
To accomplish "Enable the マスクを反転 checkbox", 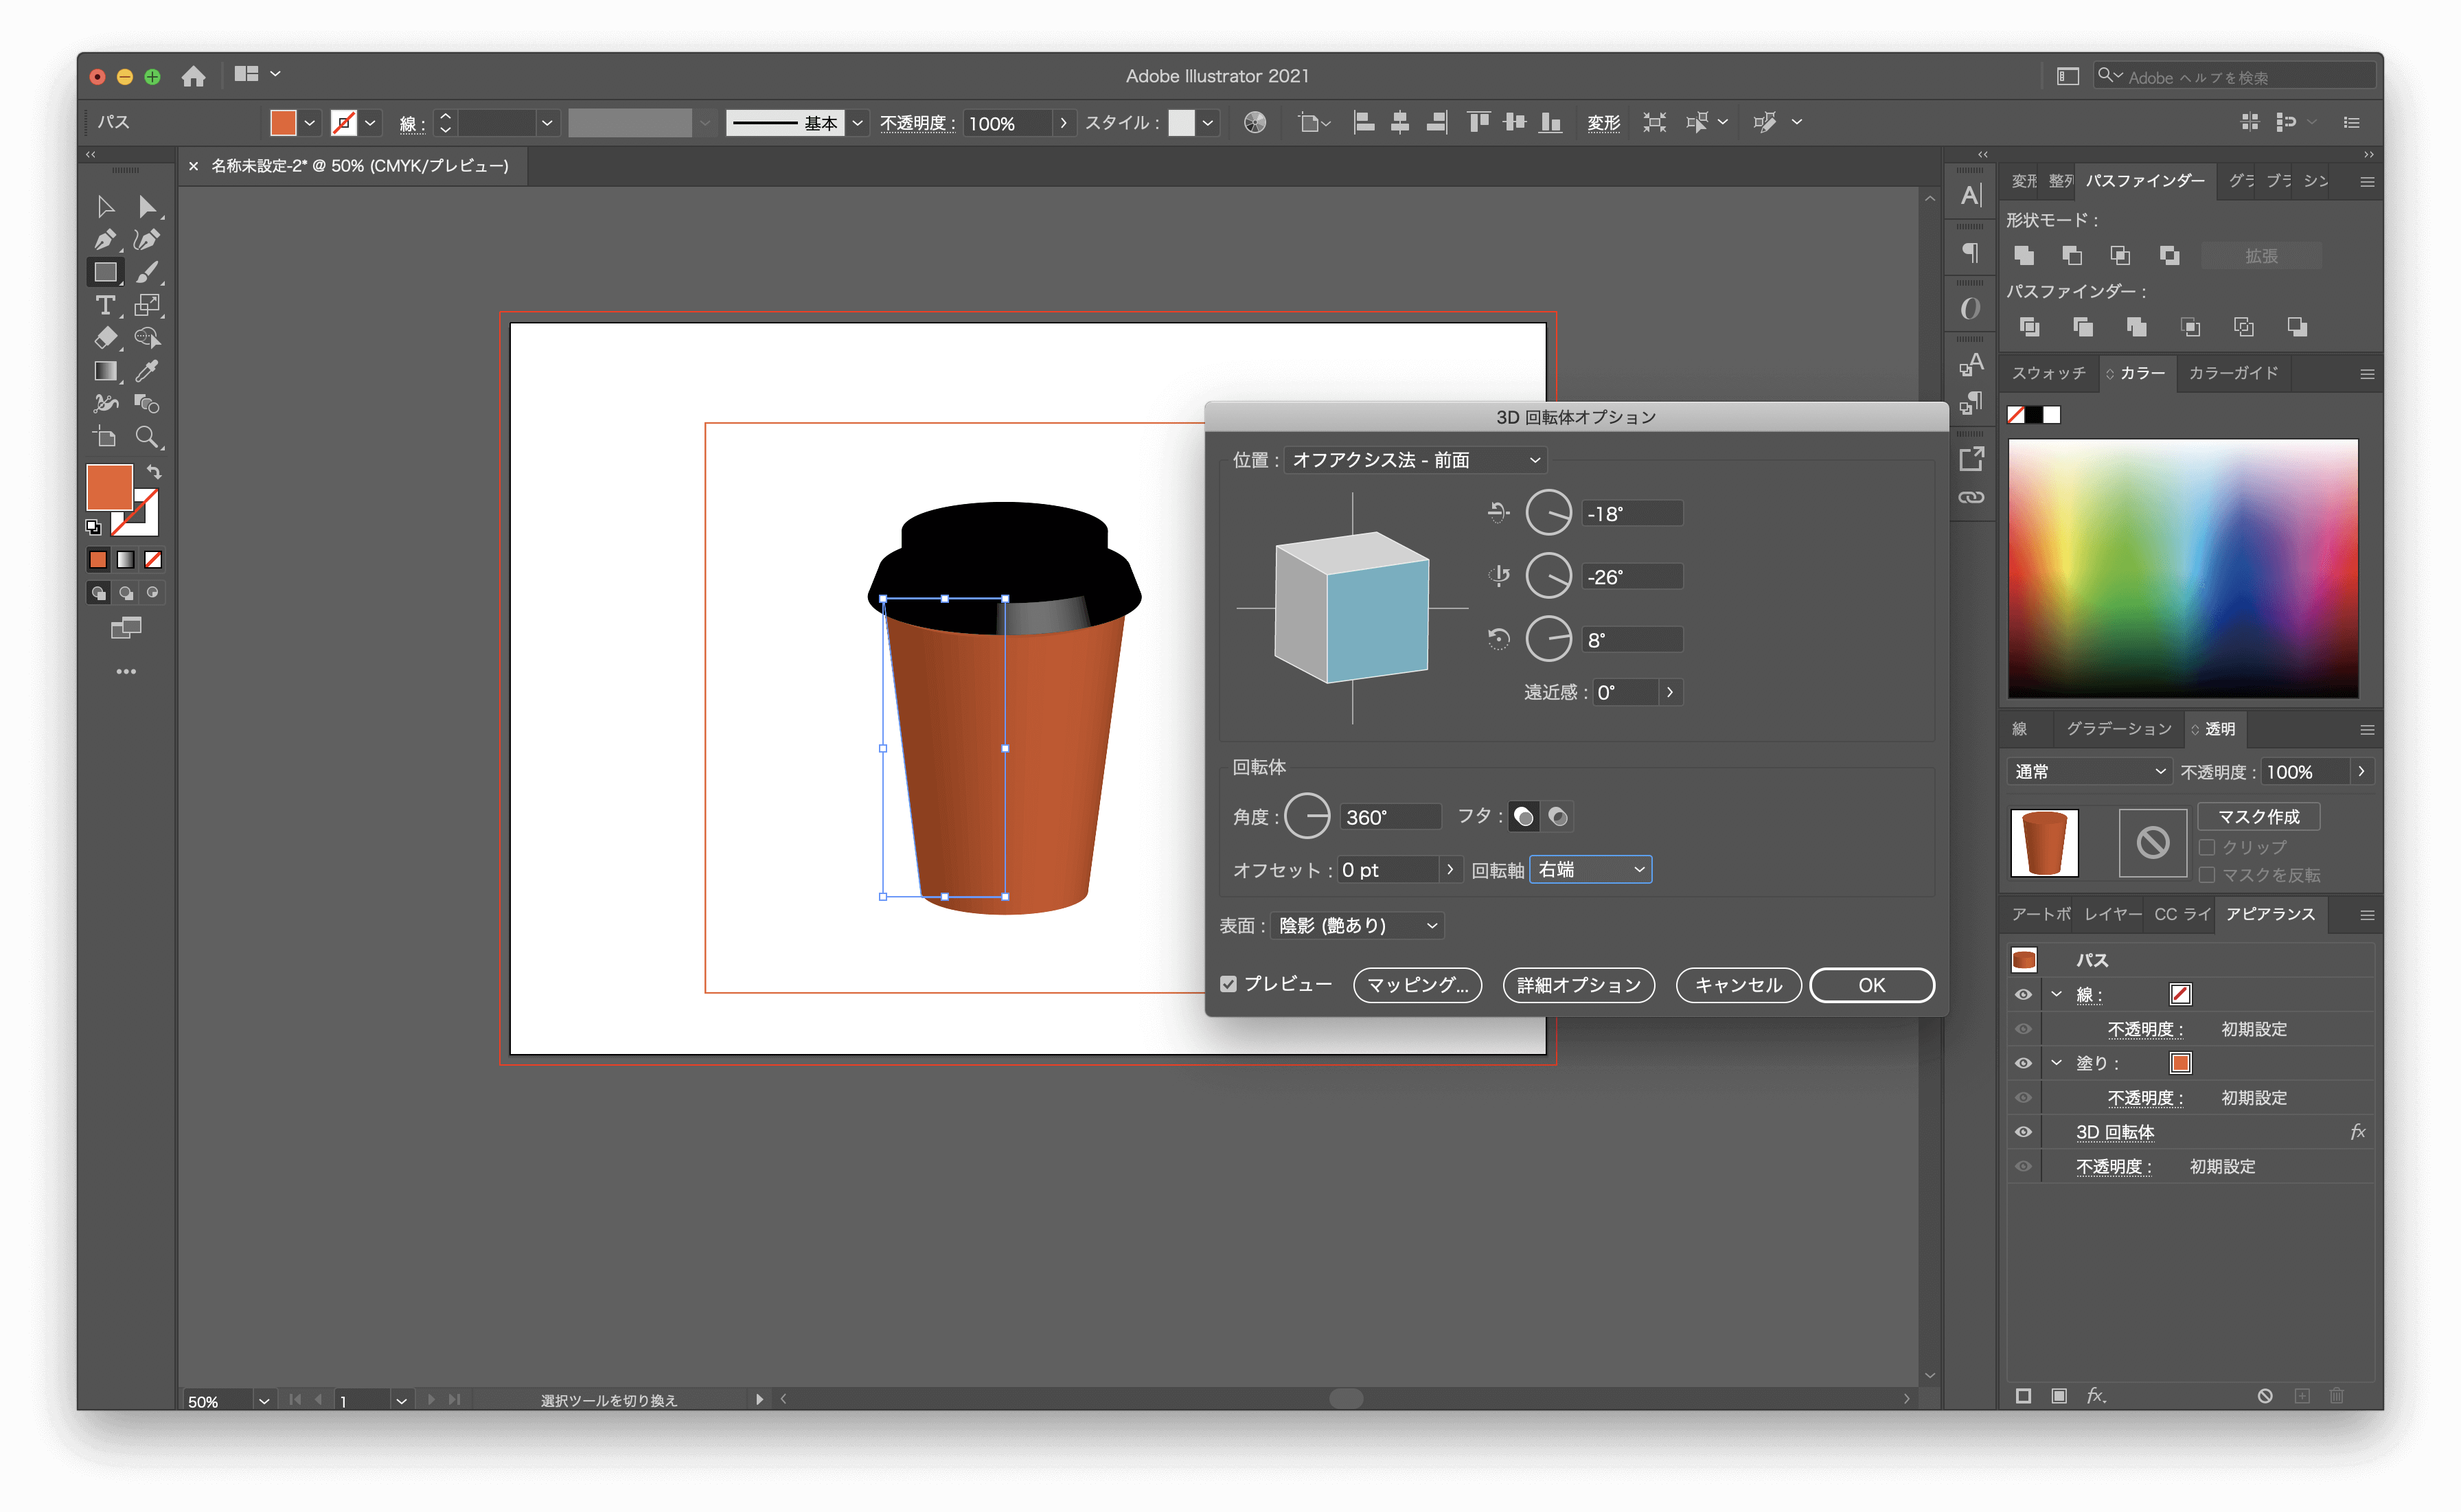I will pyautogui.click(x=2207, y=875).
